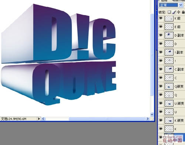185x145 pixels.
Task: Toggle visibility of the C 副本 layer
Action: pos(161,69)
